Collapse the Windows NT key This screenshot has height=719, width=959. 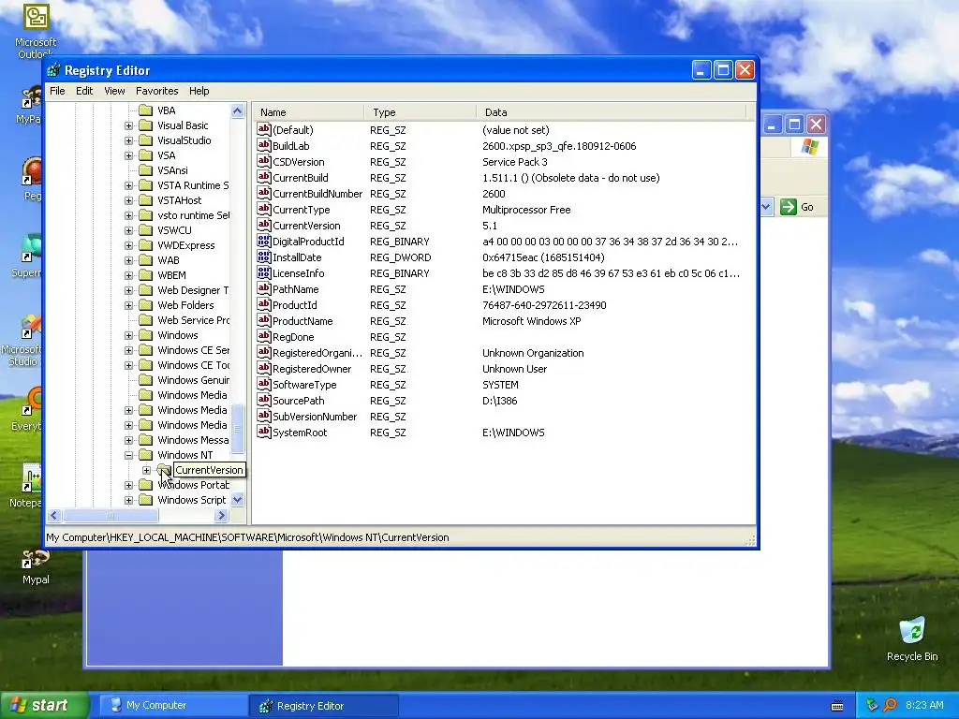(128, 455)
